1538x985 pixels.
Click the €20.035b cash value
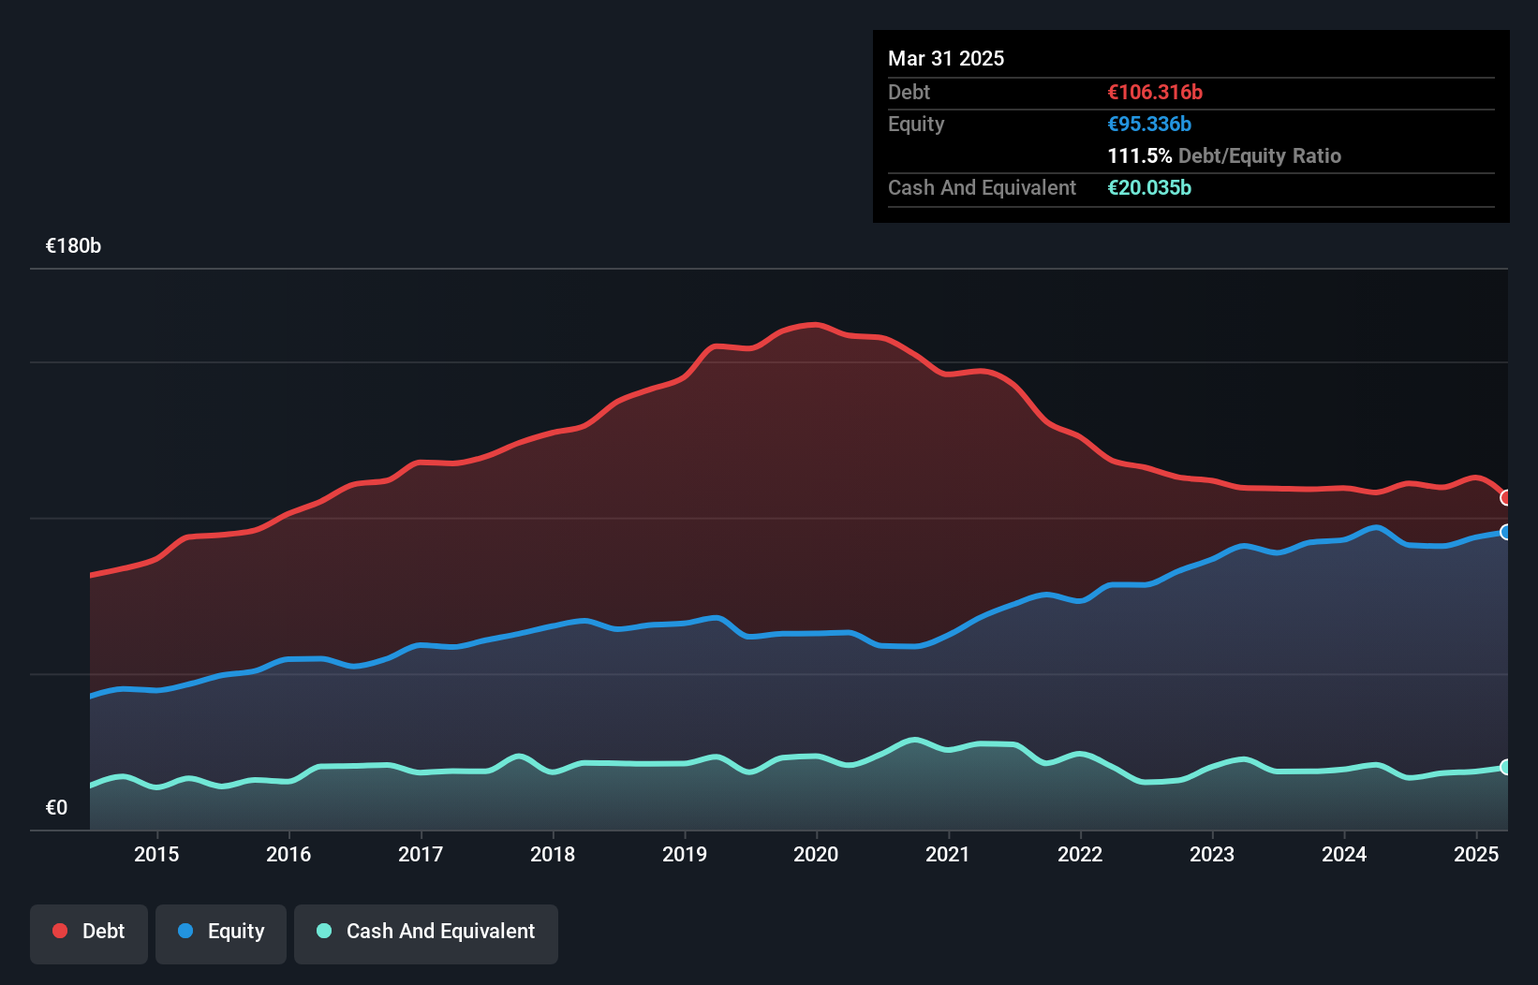(1149, 187)
